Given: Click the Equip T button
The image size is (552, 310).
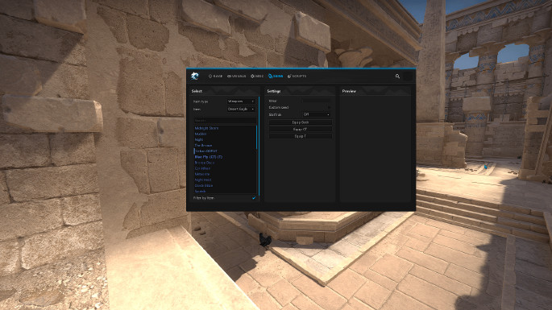Looking at the screenshot, I should tap(301, 136).
